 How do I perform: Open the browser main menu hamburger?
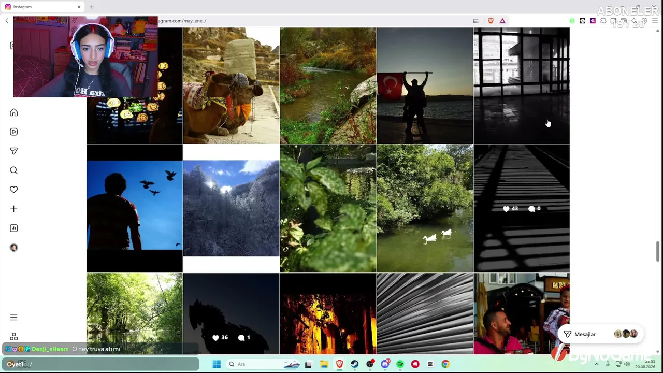[x=655, y=21]
